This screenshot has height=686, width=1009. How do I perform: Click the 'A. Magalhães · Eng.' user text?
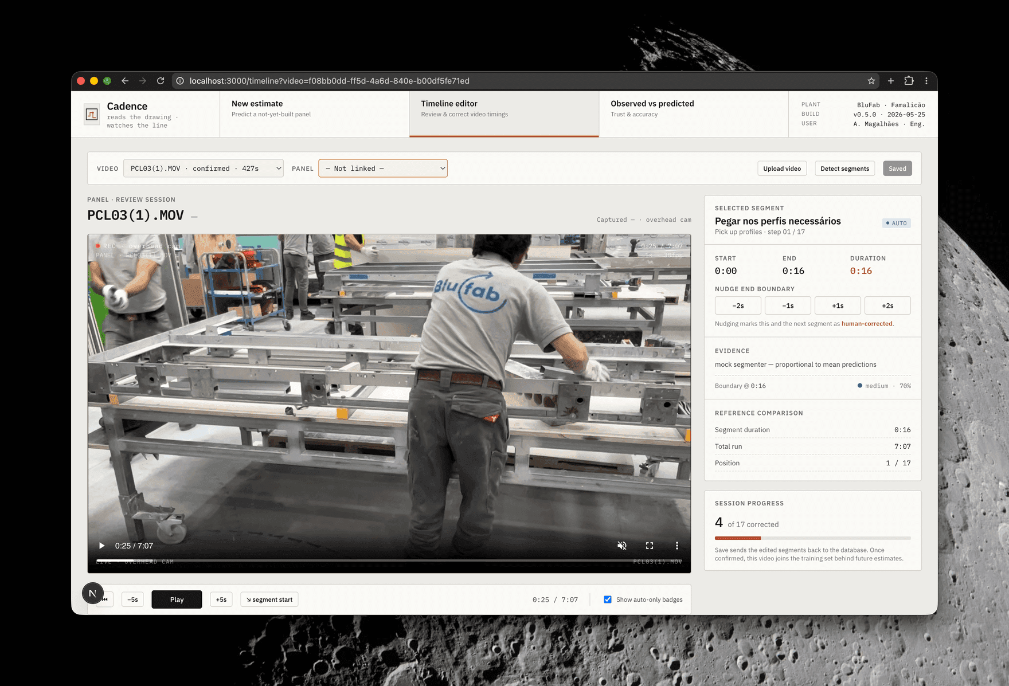click(889, 124)
